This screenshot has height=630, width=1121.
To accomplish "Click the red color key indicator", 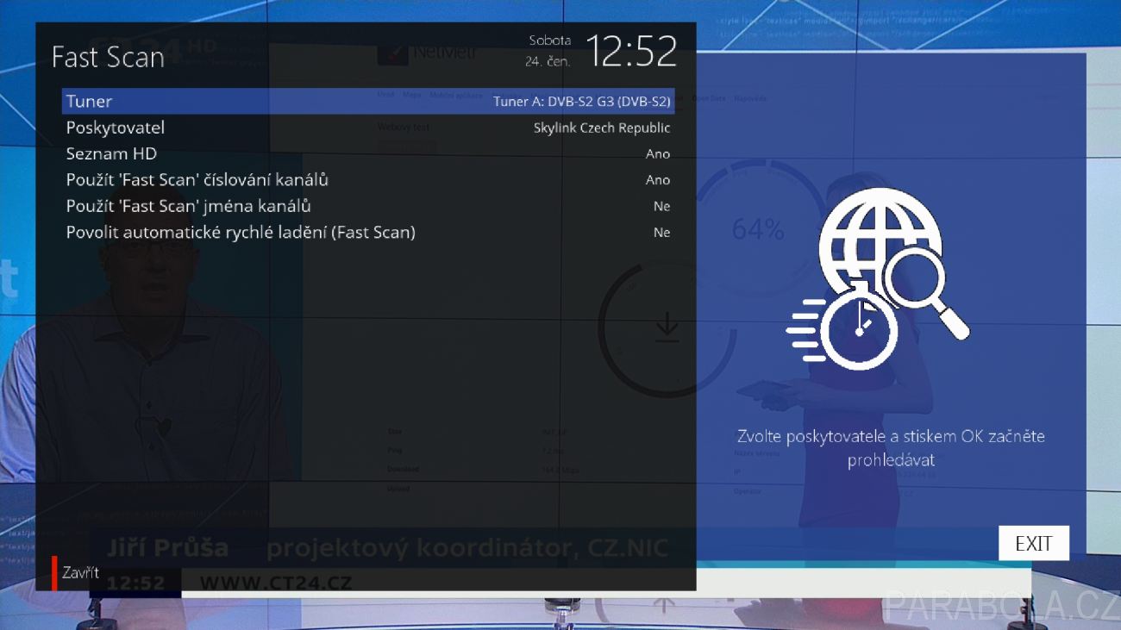I will click(54, 573).
